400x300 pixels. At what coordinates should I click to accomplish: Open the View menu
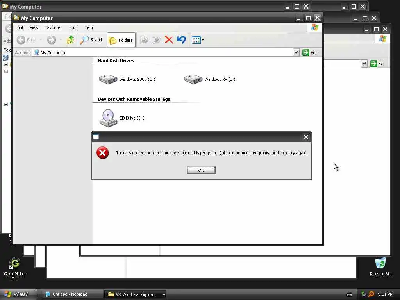point(34,27)
